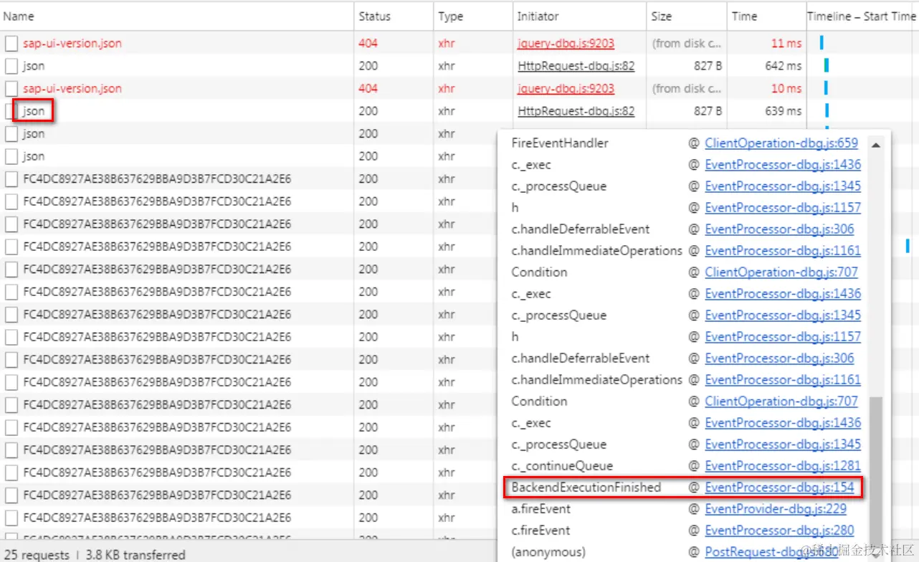Open the Timeline – Start Time column header
919x562 pixels.
click(x=862, y=16)
